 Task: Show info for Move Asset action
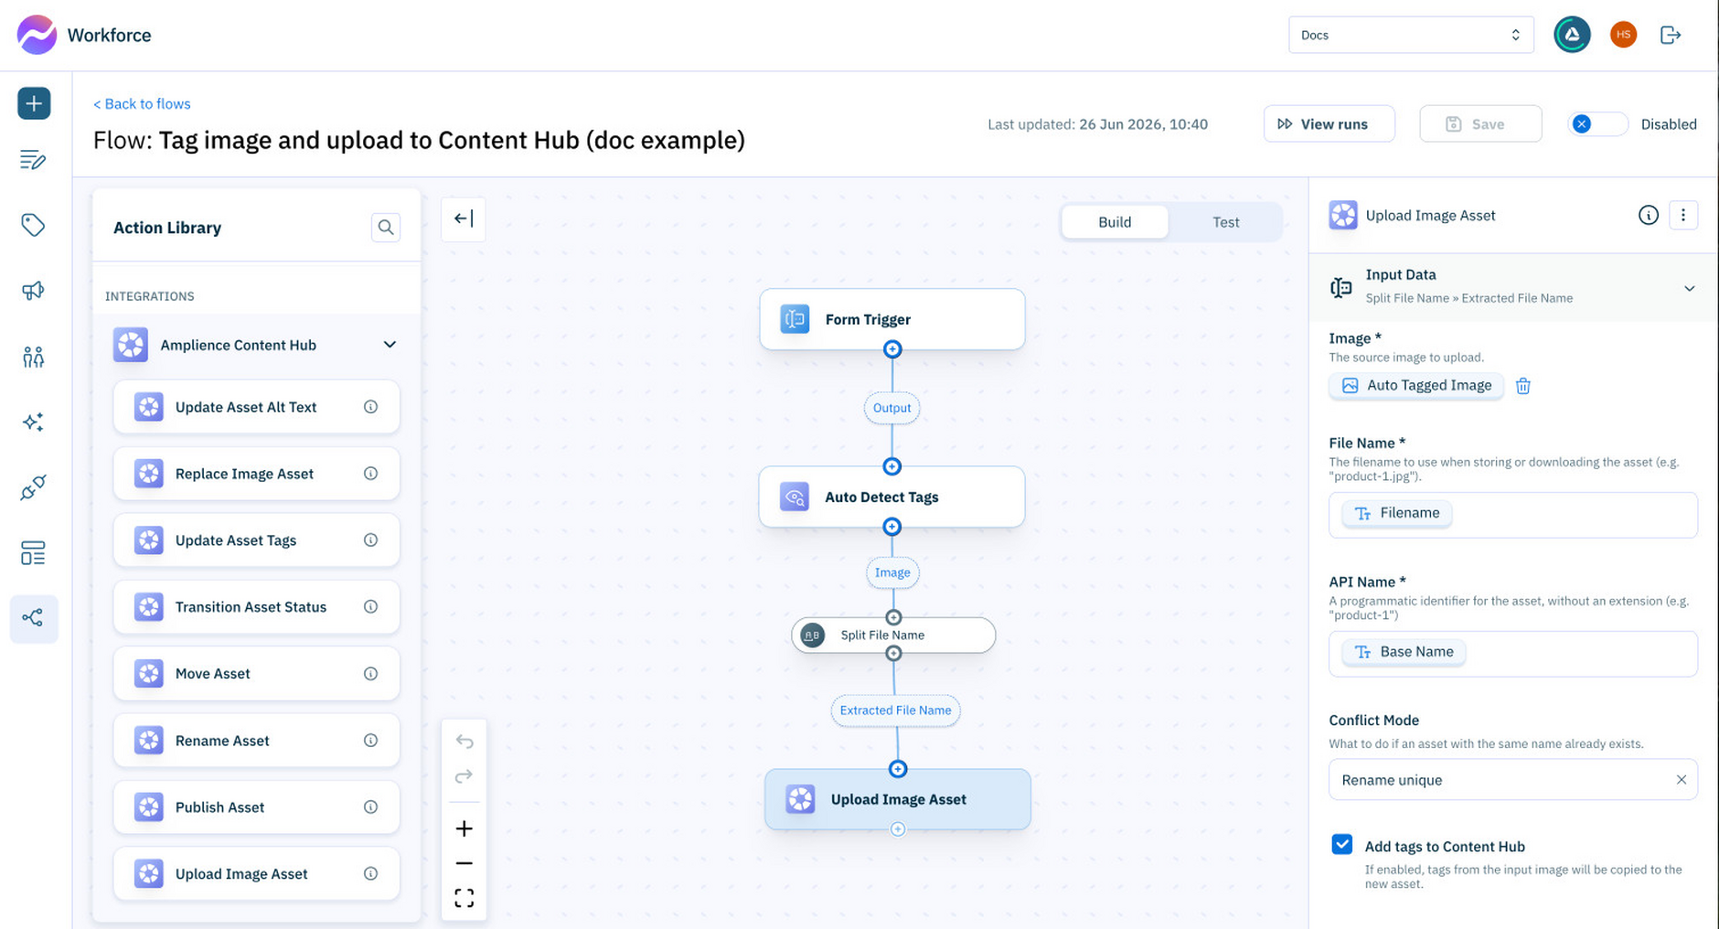(x=371, y=674)
